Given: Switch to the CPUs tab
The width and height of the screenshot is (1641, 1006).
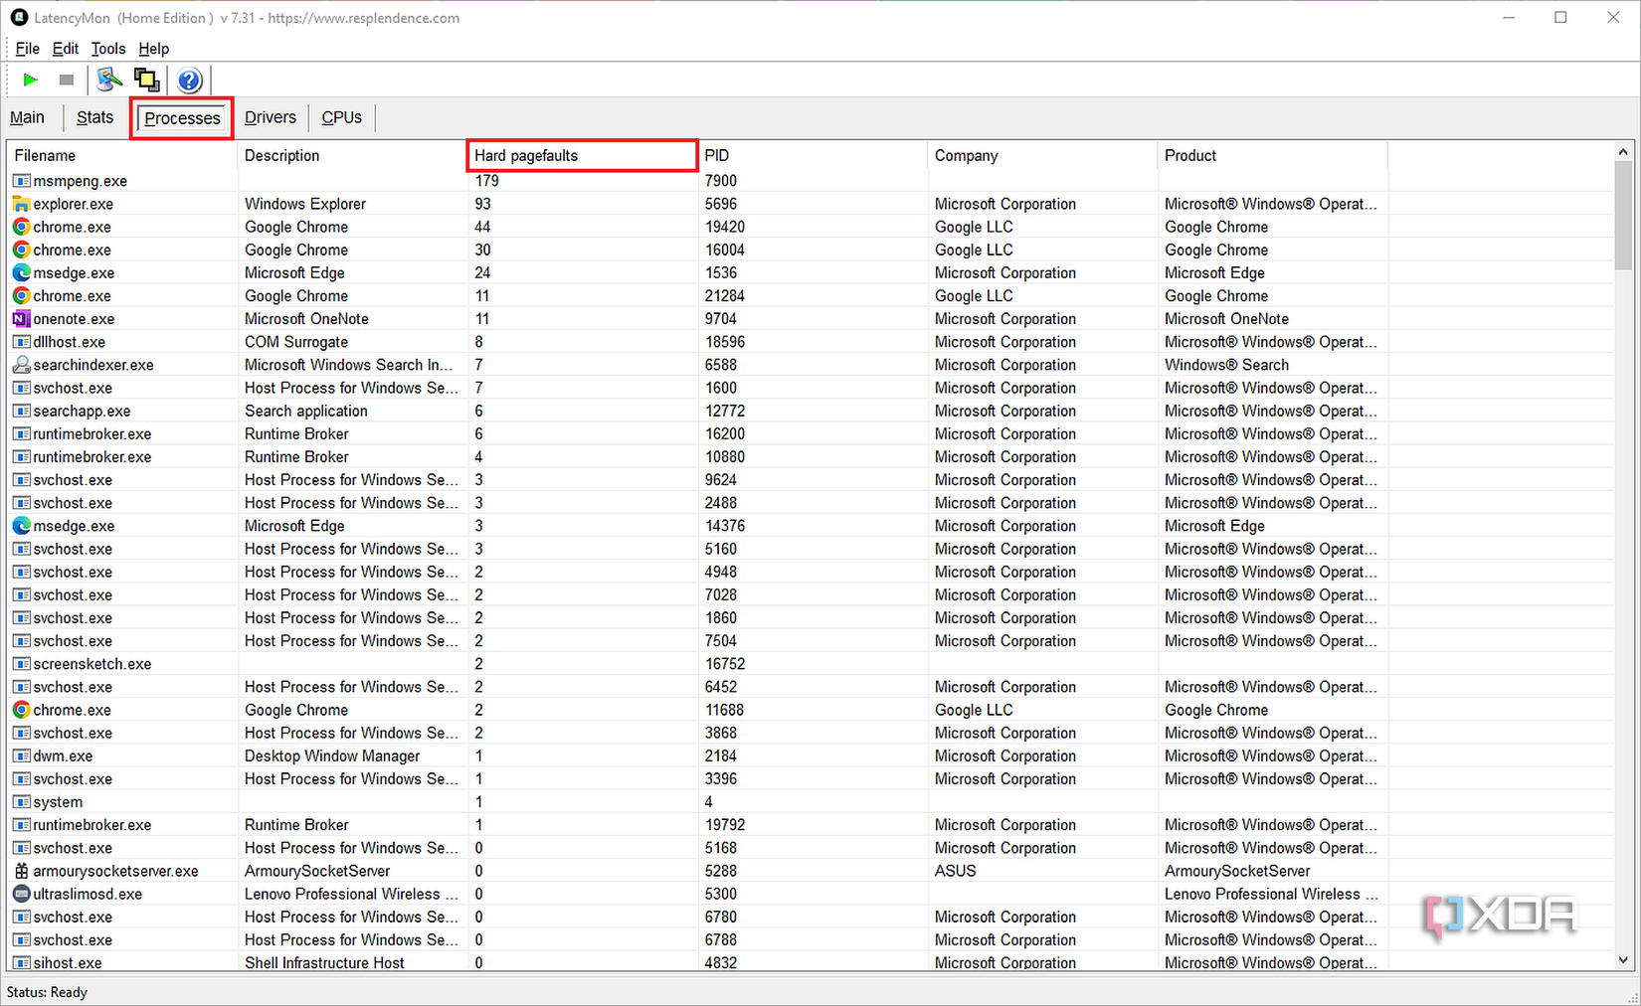Looking at the screenshot, I should tap(342, 117).
